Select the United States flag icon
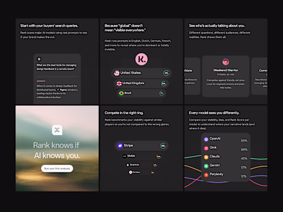 coord(117,73)
